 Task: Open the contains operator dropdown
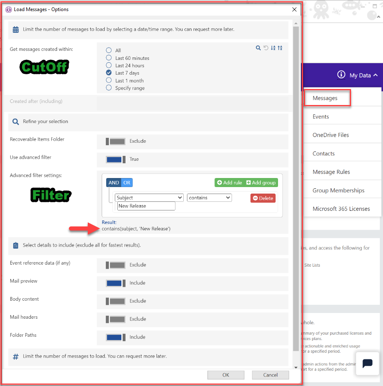209,198
